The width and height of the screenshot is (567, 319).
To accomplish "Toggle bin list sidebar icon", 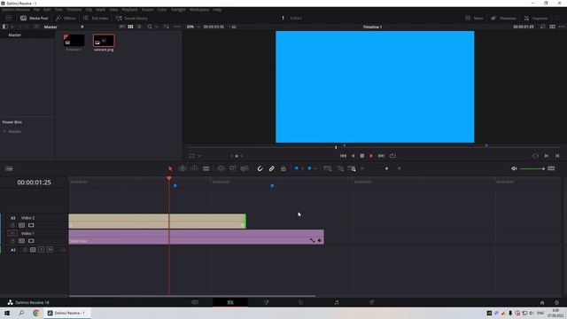I will (5, 27).
